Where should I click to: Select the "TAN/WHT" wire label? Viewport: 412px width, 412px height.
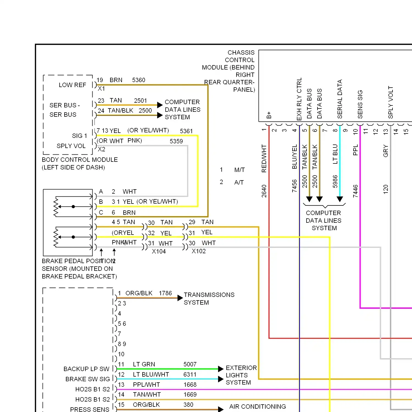[147, 394]
